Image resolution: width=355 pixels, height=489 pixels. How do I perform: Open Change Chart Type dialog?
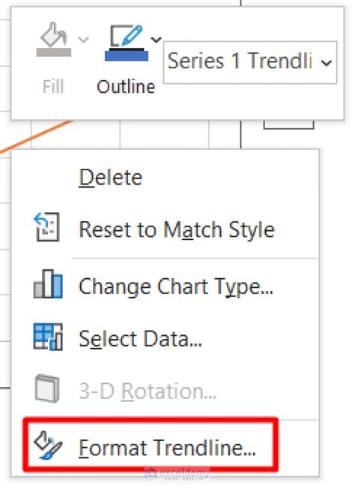click(x=165, y=286)
